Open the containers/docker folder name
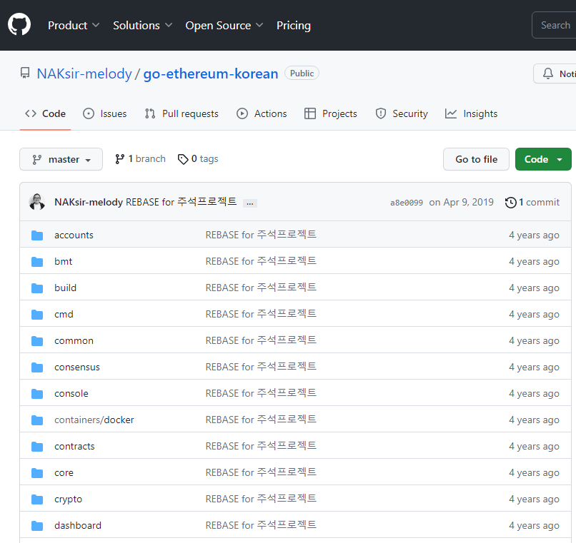576x543 pixels. pyautogui.click(x=94, y=420)
